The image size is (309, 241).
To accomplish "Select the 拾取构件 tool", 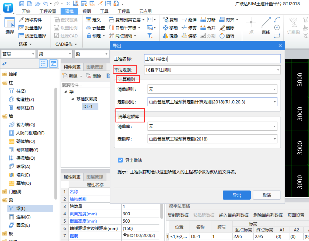I will click(30, 20).
